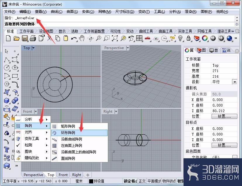Select the blue box solid tool
Screen dimensions: 242x186
coord(6,100)
